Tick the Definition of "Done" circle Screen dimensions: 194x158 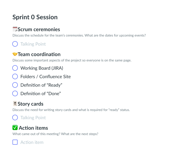tap(15, 93)
